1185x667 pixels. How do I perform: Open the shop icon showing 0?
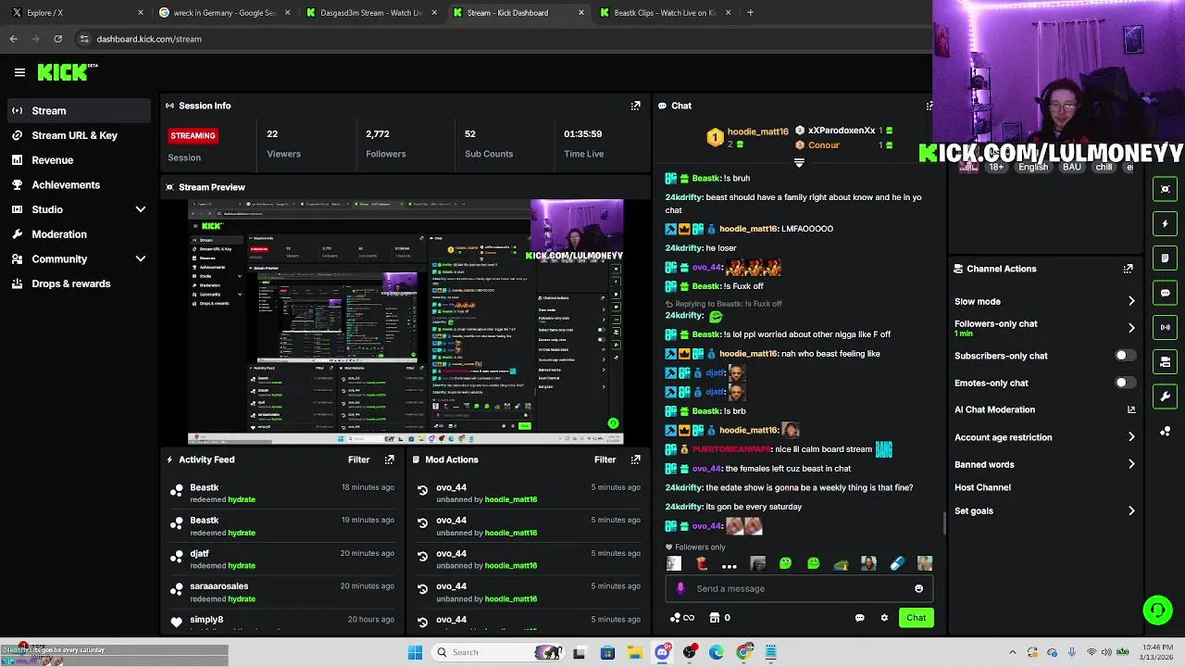[x=719, y=618]
